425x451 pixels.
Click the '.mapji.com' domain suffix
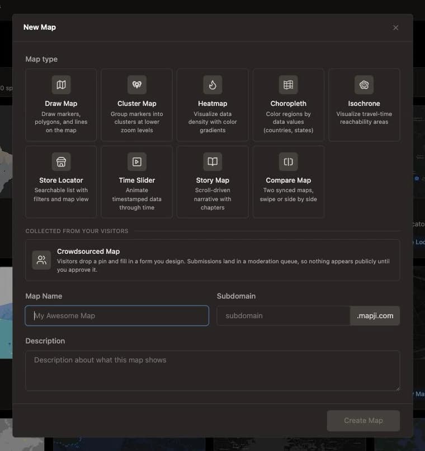[375, 315]
